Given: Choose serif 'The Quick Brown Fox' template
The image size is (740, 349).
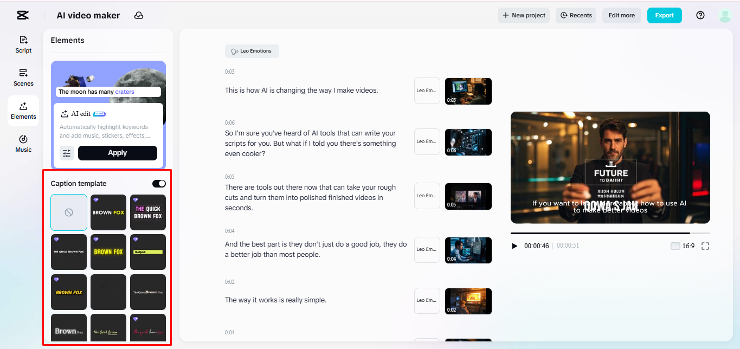Looking at the screenshot, I should point(148,292).
